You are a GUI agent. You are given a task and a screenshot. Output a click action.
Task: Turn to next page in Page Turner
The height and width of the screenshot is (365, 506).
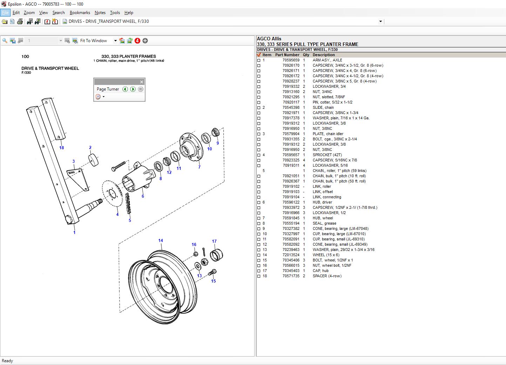tap(133, 89)
